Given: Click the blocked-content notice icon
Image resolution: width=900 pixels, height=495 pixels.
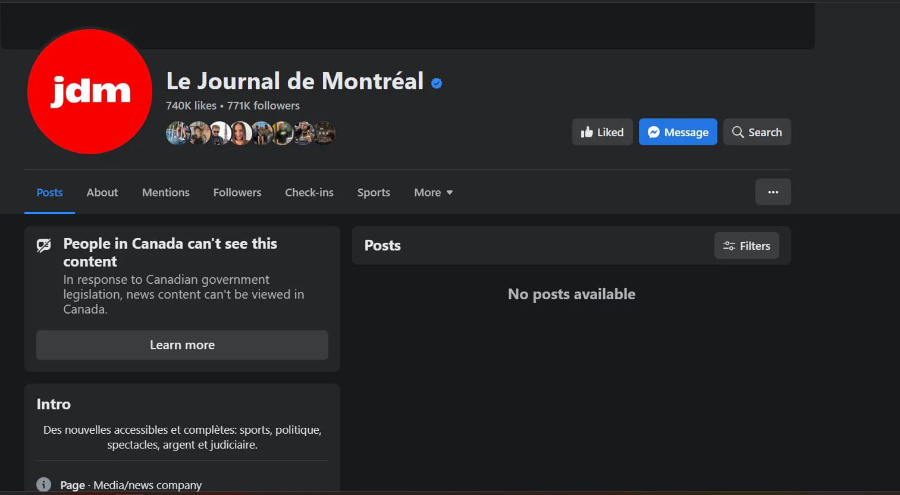Looking at the screenshot, I should (x=44, y=245).
